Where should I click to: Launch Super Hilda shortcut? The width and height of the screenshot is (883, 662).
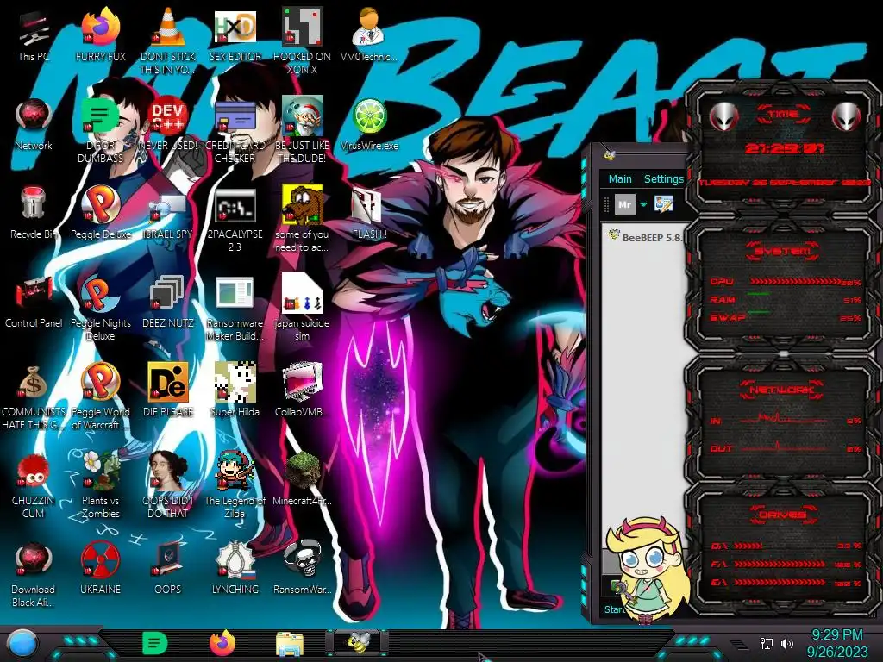235,390
